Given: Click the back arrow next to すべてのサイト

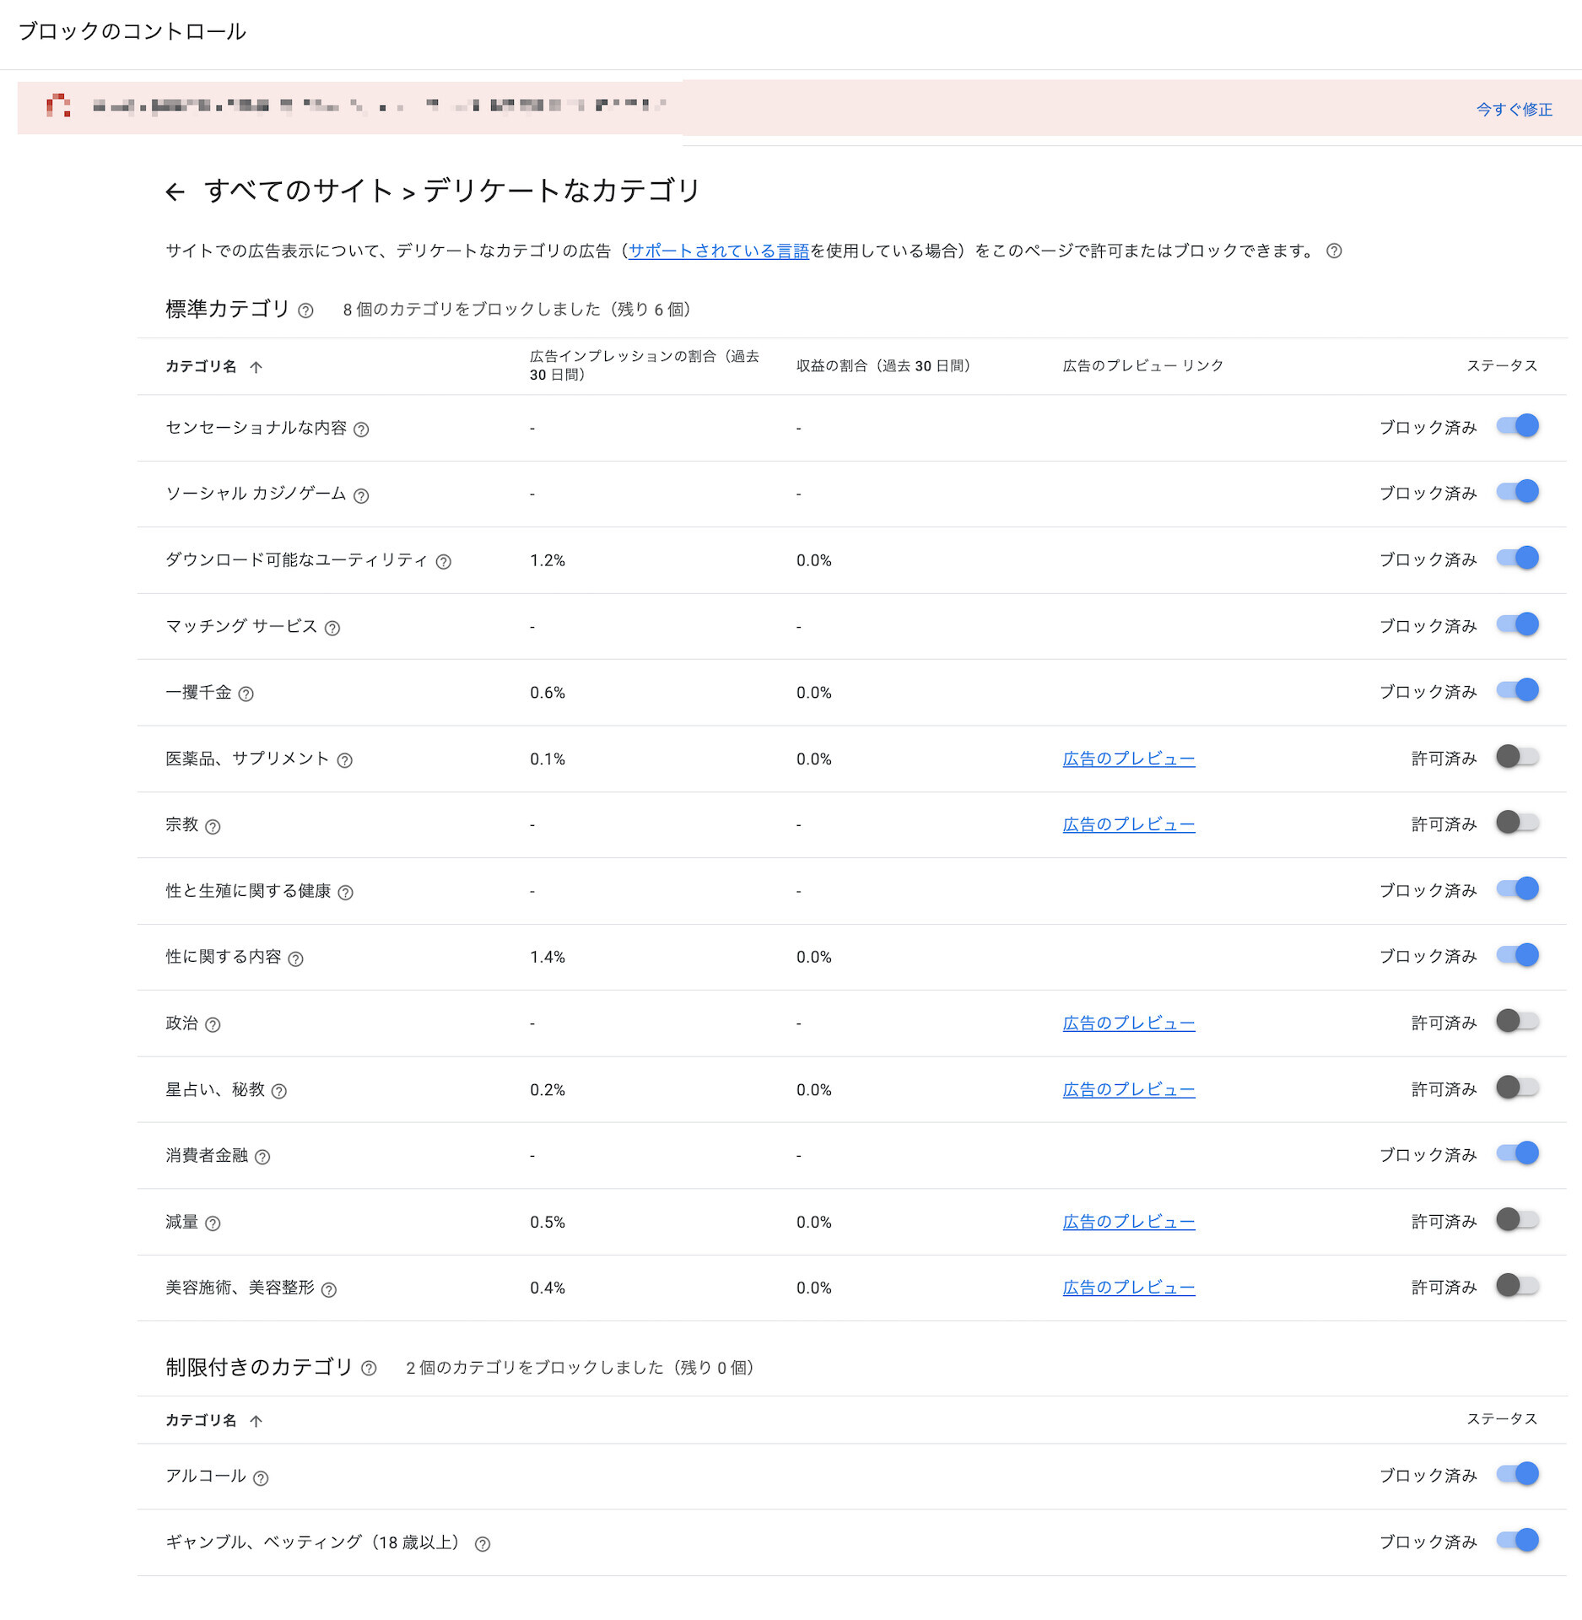Looking at the screenshot, I should coord(175,192).
